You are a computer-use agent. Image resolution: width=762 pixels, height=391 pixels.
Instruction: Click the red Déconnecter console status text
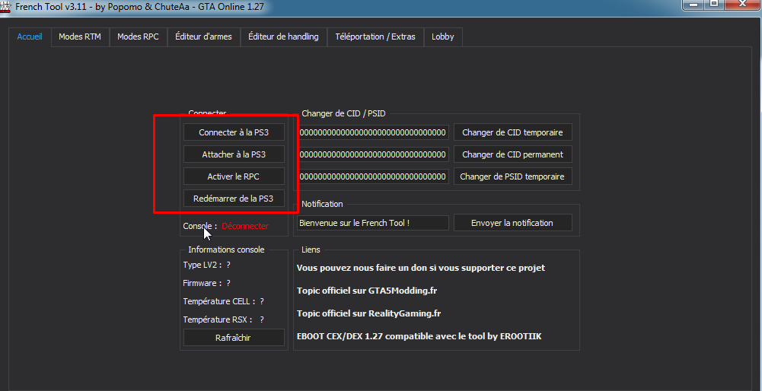(245, 226)
